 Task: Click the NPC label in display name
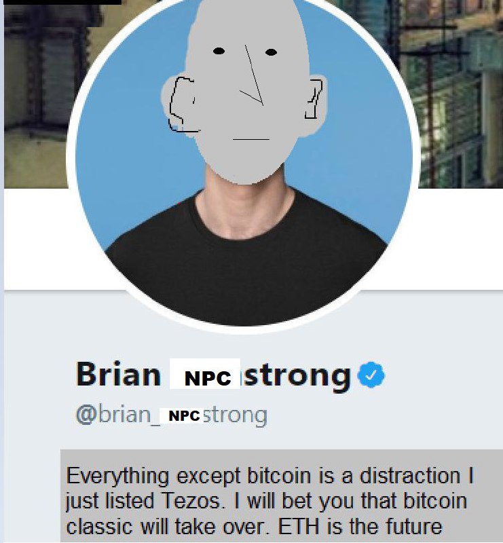click(x=207, y=377)
